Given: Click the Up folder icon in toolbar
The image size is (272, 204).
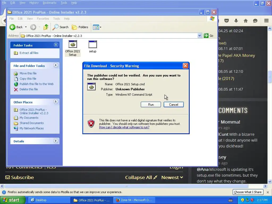Looking at the screenshot, I should (x=46, y=27).
